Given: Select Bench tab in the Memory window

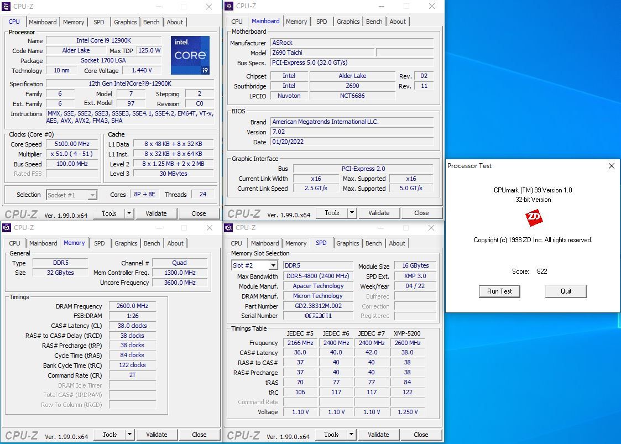Looking at the screenshot, I should click(x=152, y=243).
